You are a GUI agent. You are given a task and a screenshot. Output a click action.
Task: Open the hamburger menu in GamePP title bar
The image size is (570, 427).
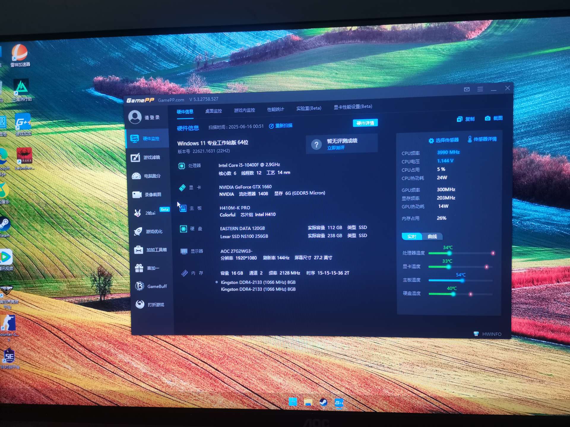[480, 89]
